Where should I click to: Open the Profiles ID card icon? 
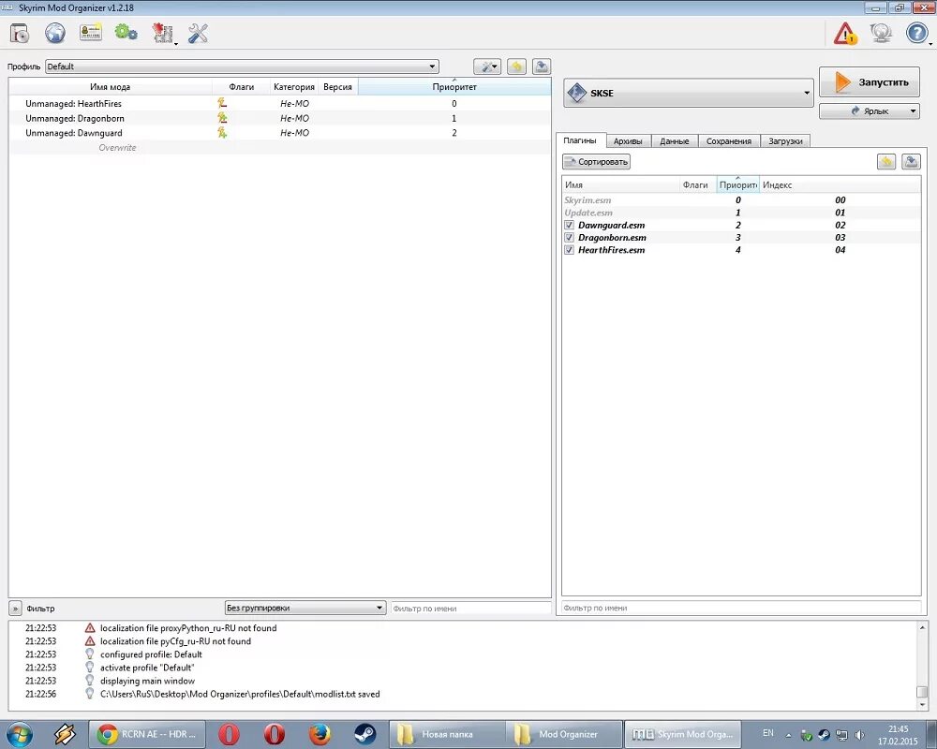(x=91, y=32)
